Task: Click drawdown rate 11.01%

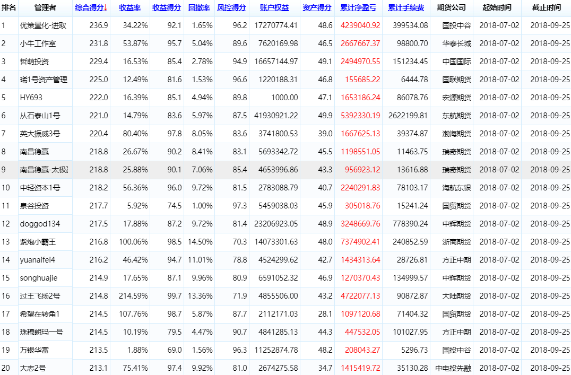Action: [x=200, y=260]
